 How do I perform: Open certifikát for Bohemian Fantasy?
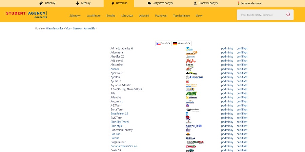[242, 130]
